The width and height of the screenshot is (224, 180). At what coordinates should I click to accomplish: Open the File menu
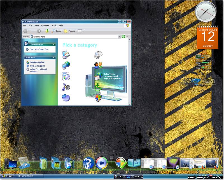point(25,25)
